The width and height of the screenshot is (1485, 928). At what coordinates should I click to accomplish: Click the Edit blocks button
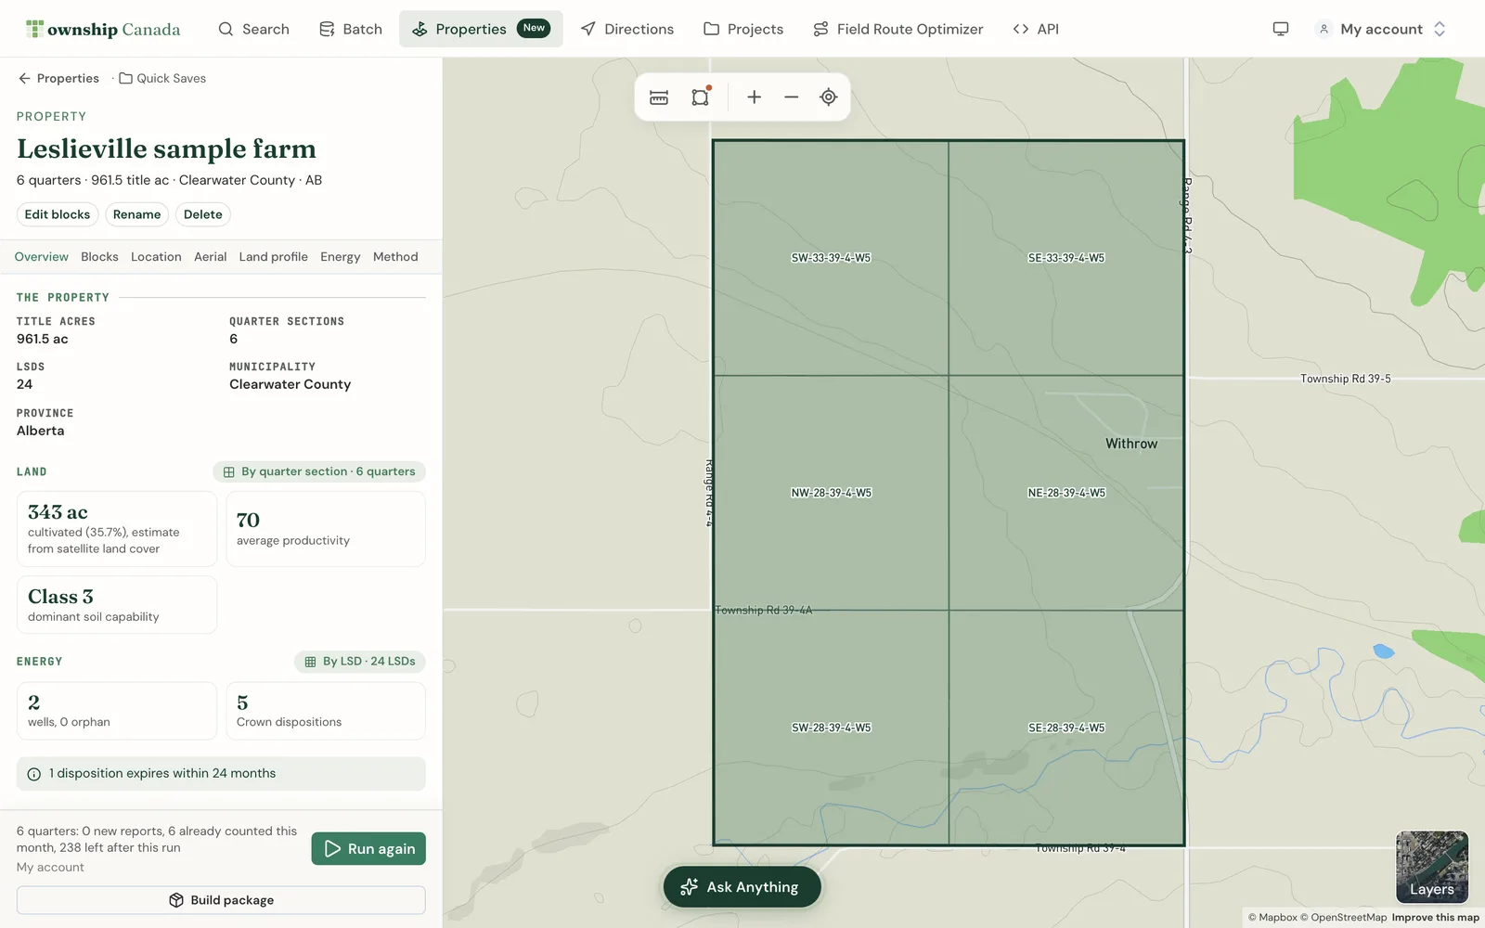tap(58, 214)
